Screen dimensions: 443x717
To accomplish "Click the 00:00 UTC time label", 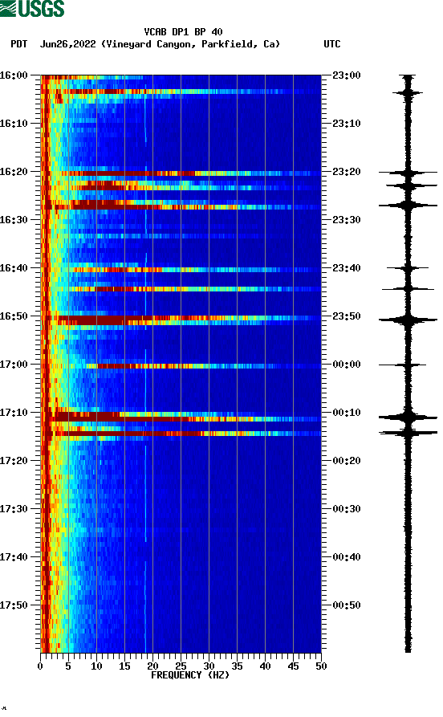I will coord(347,365).
